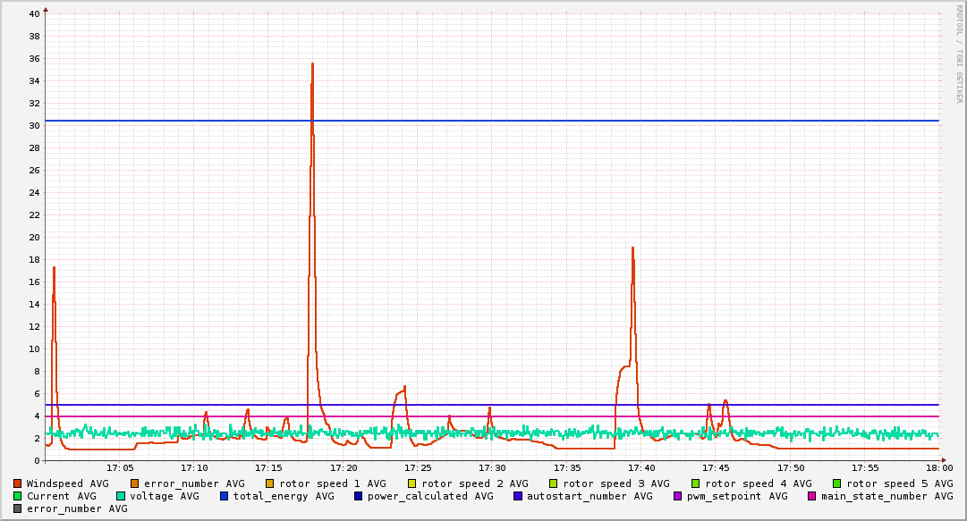Click the power_calculated AVG dark blue swatch
This screenshot has width=967, height=521.
pyautogui.click(x=359, y=496)
